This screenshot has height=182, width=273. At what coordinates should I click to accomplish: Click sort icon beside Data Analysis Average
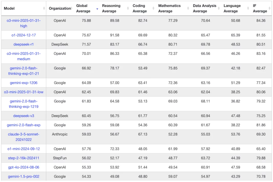pos(219,8)
